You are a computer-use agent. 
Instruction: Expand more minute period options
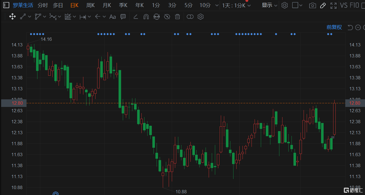click(x=217, y=5)
